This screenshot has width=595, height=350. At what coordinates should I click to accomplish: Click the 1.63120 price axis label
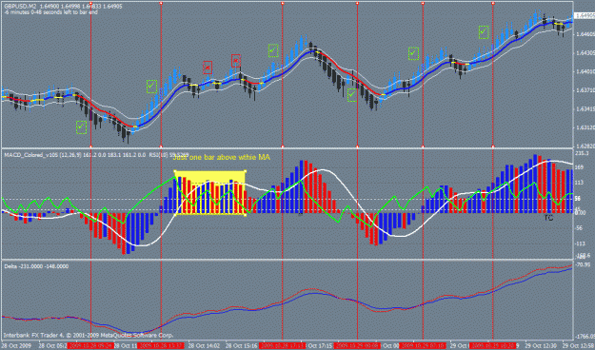tap(585, 127)
